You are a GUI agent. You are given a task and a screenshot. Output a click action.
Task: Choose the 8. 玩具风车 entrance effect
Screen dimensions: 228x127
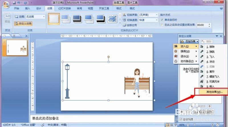point(213,81)
